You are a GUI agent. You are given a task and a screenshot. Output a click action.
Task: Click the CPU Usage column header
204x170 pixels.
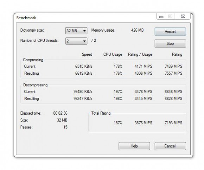pyautogui.click(x=113, y=54)
